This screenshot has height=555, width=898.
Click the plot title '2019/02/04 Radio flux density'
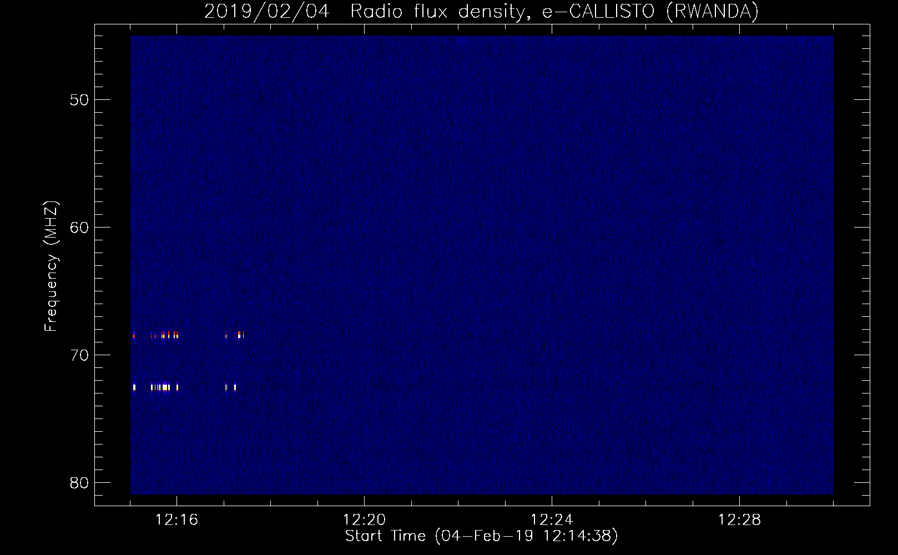[481, 11]
